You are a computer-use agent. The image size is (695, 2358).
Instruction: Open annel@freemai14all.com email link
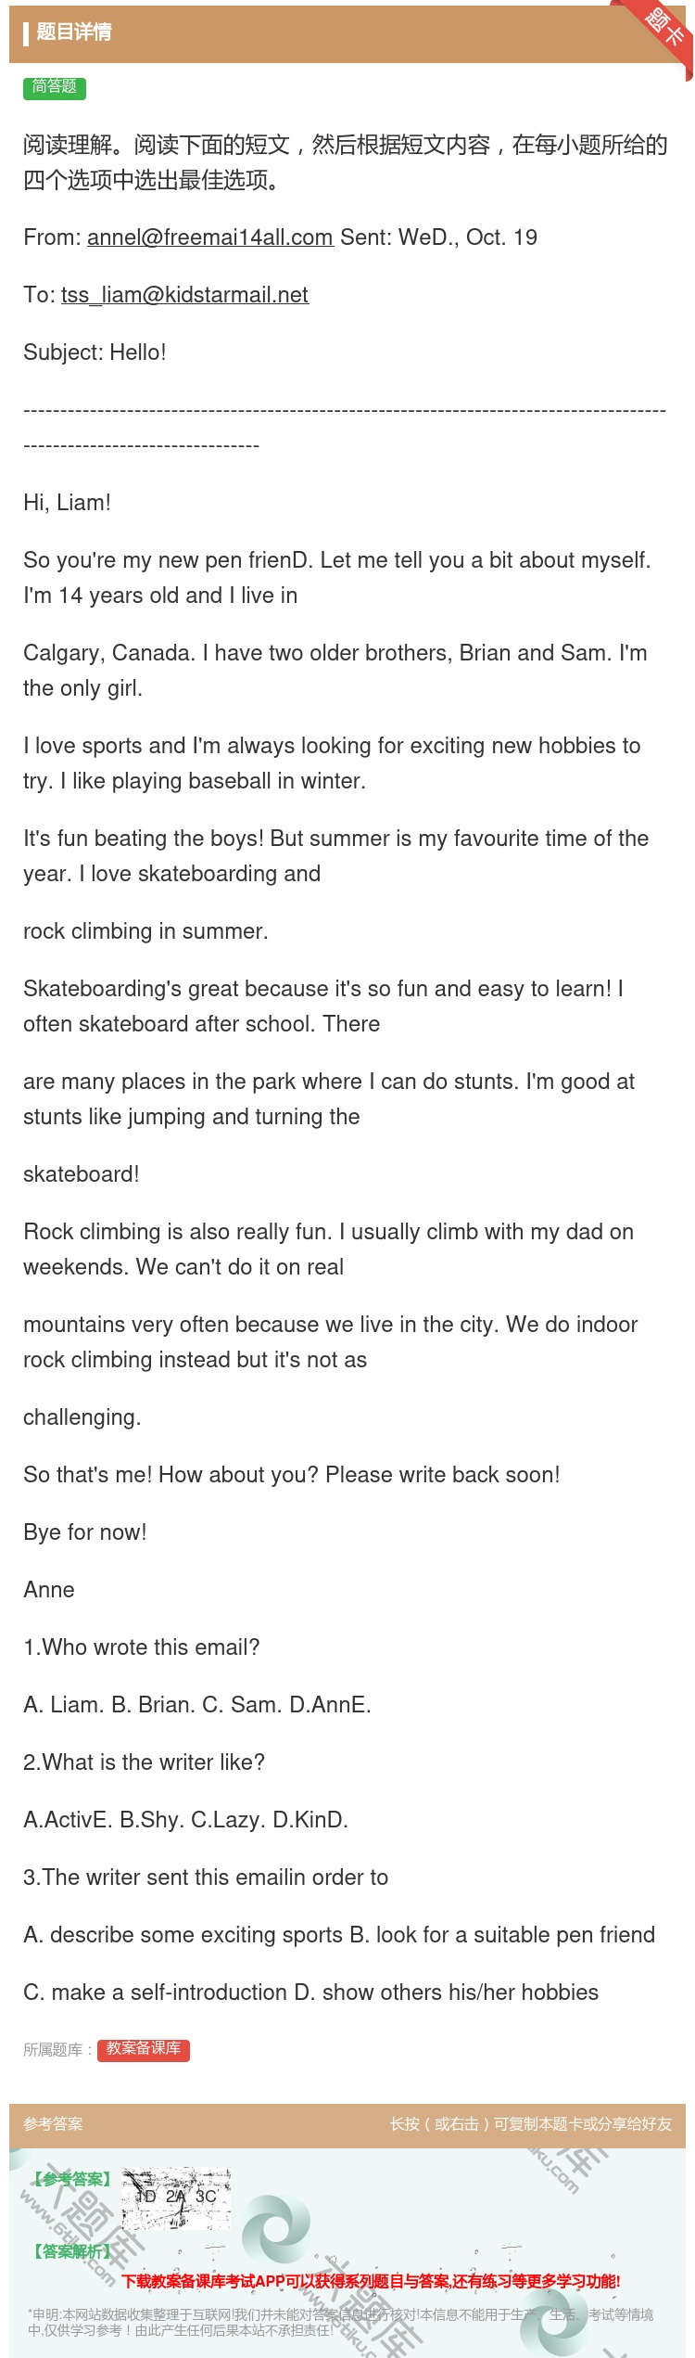click(210, 237)
